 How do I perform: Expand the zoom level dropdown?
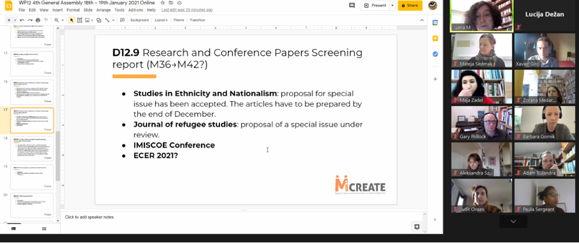[62, 20]
